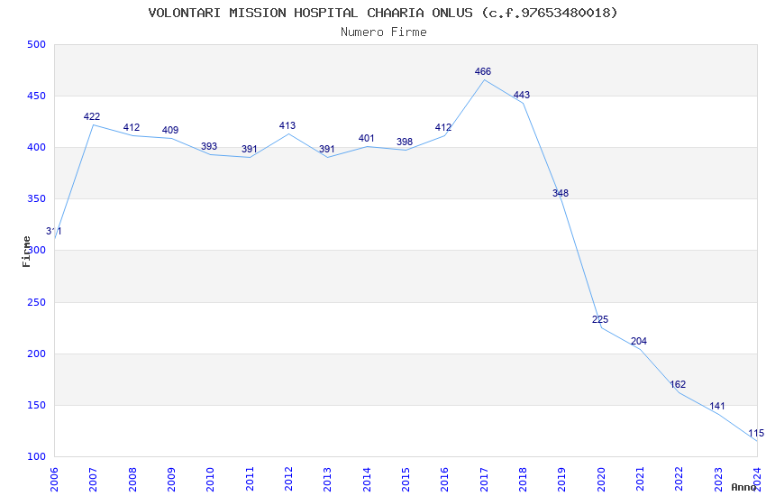This screenshot has height=496, width=766.
Task: Click the 2006 year tick on the x-axis
Action: tap(54, 479)
